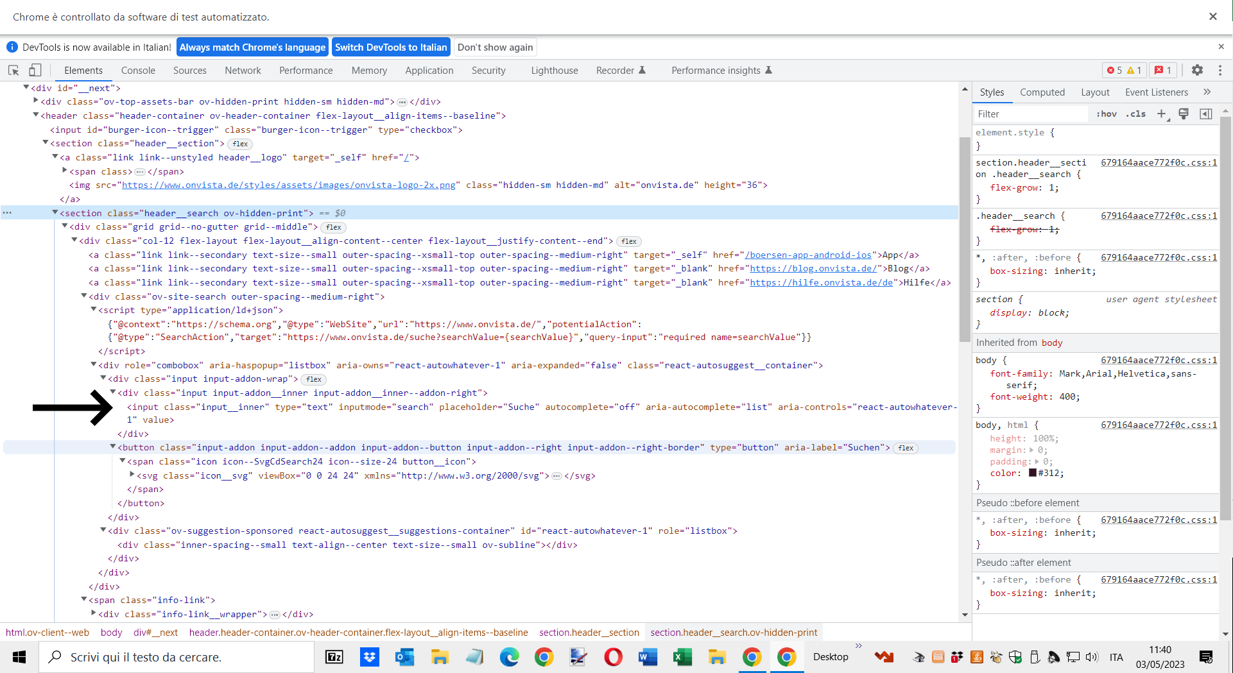Image resolution: width=1233 pixels, height=673 pixels.
Task: Open the issues counter with red flag
Action: click(1163, 71)
